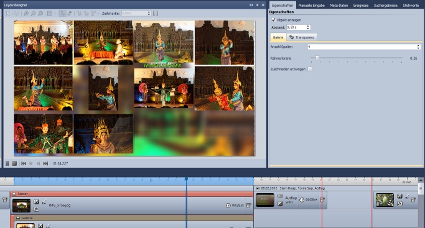The image size is (425, 228).
Task: Click the duration clock icon for 00:28
Action: pos(228,205)
